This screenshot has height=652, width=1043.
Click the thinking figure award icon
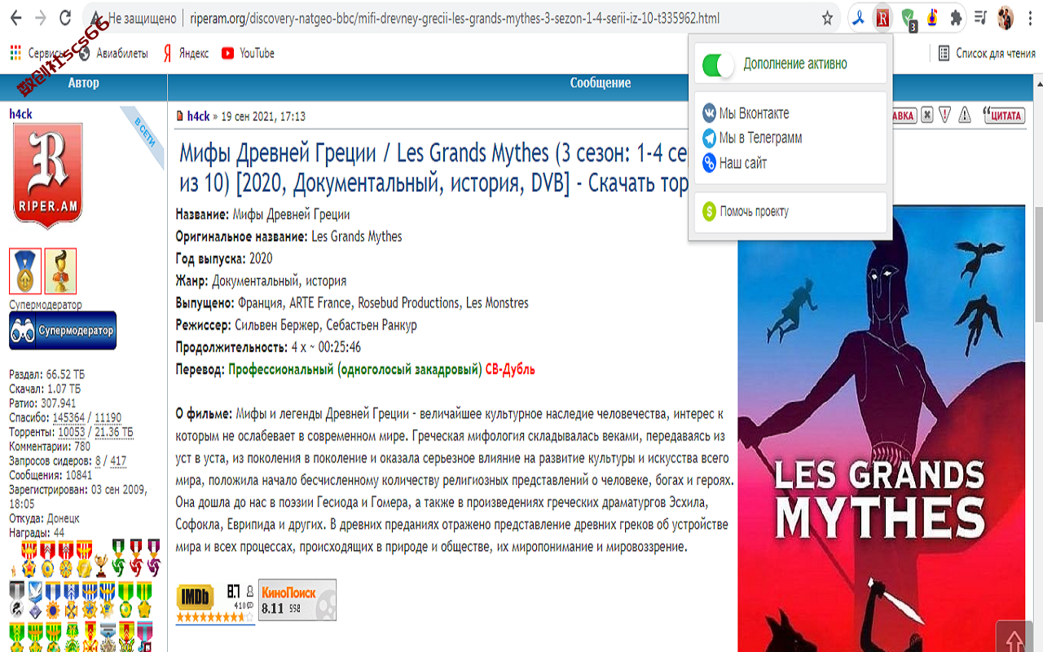60,271
